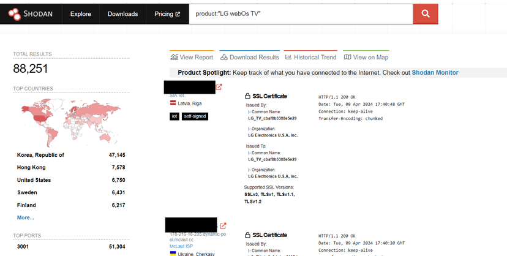Click the Ukraine, Cherkasy location text
This screenshot has width=507, height=256.
pos(196,254)
